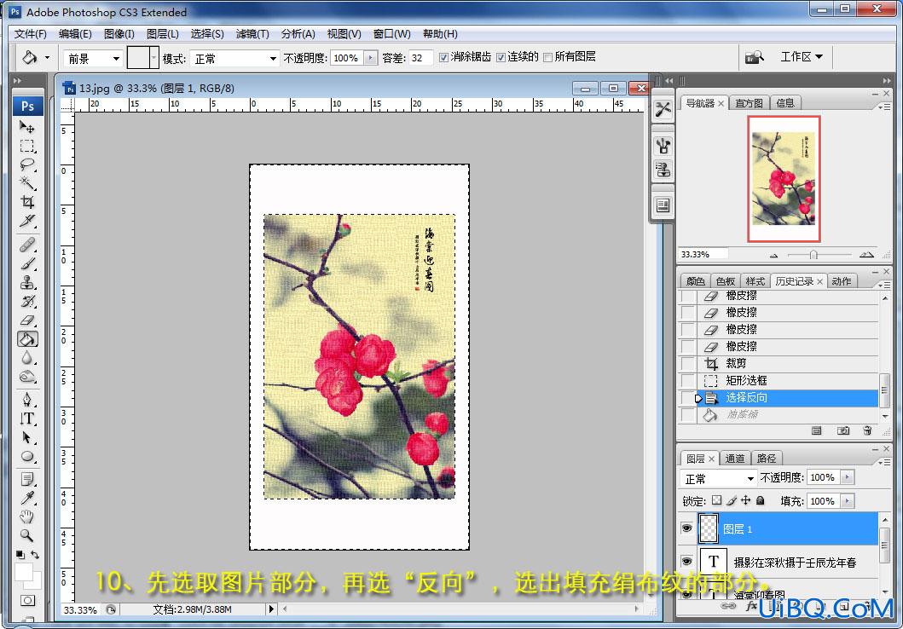
Task: Open layer blend mode 正常 dropdown
Action: click(718, 478)
